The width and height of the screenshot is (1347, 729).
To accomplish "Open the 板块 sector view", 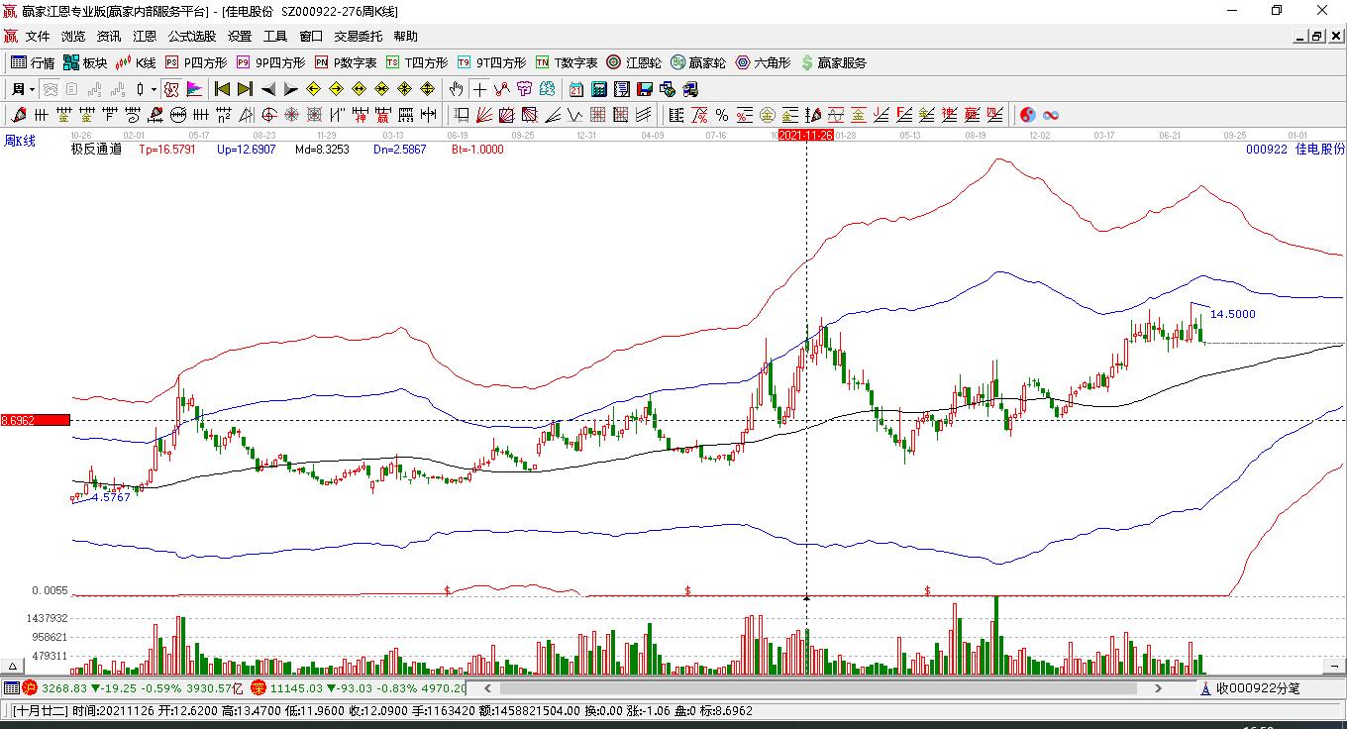I will pos(85,62).
